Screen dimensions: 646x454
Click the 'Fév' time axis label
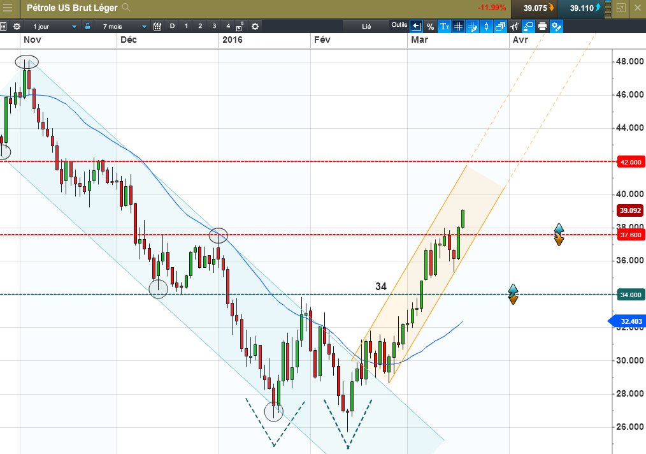322,40
